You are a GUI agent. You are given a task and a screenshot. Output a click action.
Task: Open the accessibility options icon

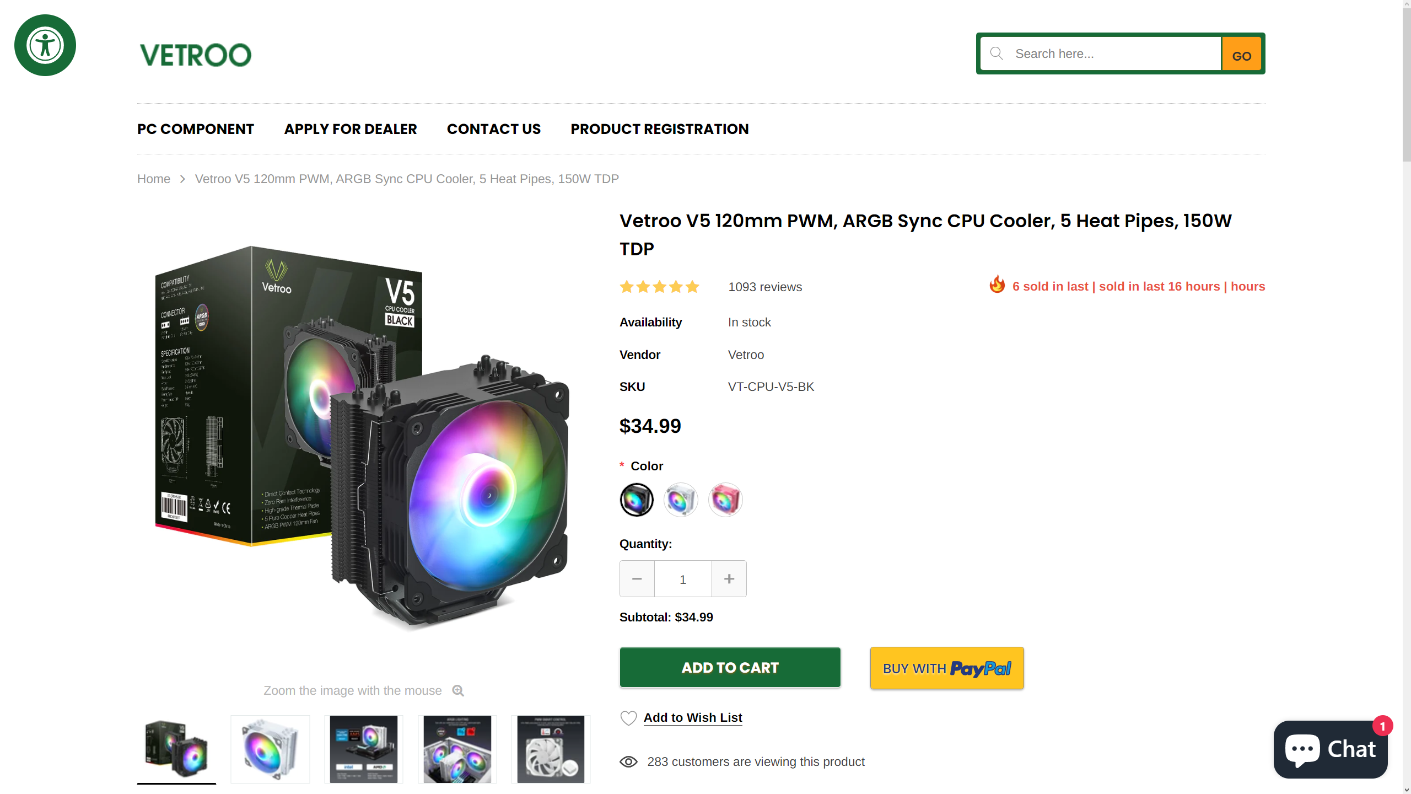[45, 45]
